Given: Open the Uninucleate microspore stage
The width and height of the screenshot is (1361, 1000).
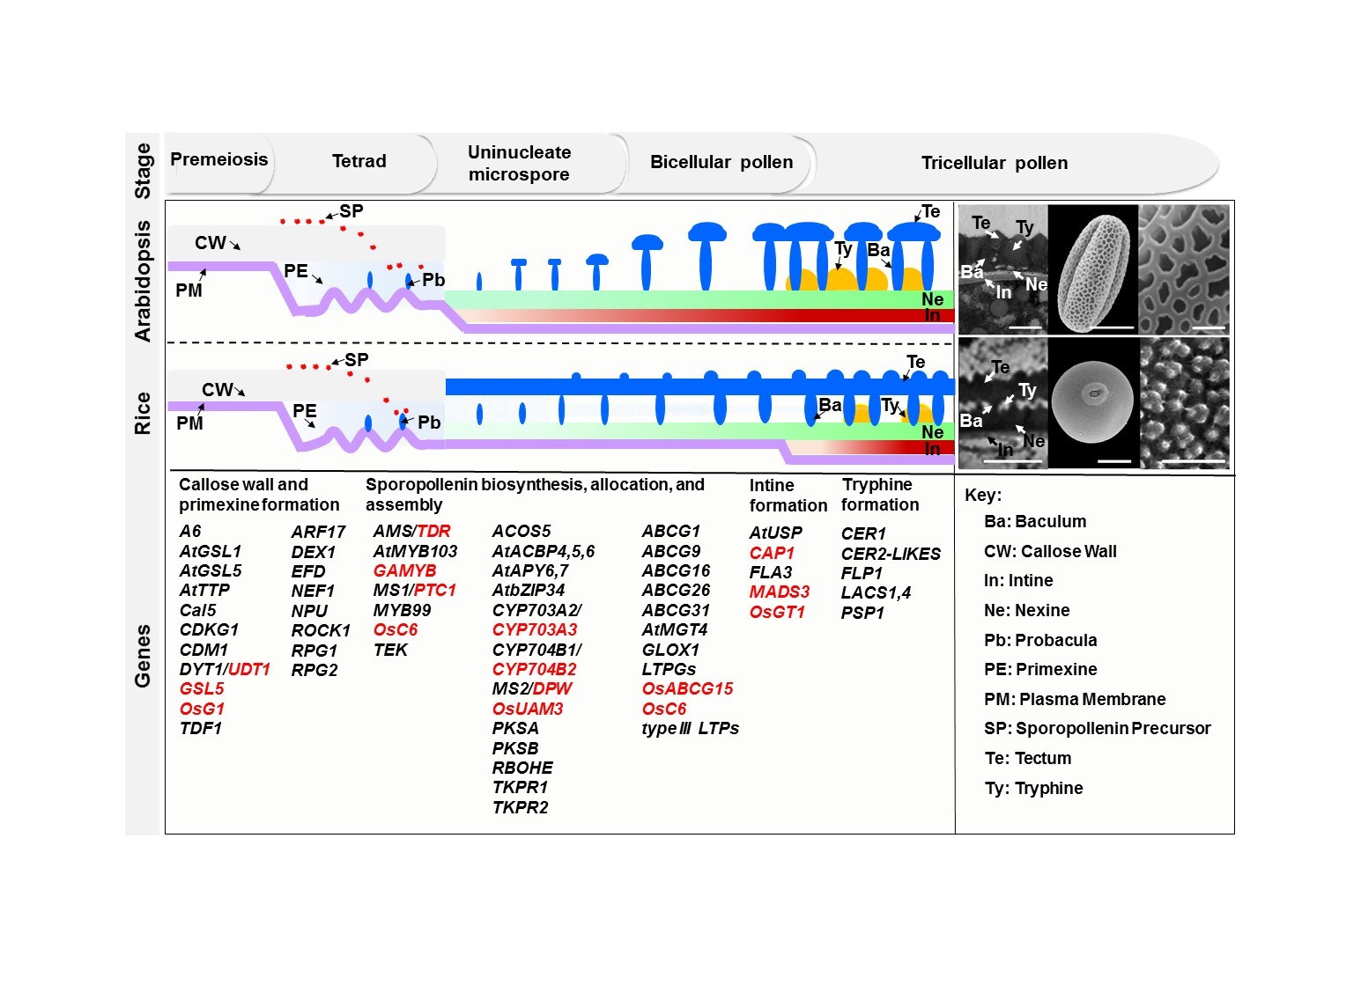Looking at the screenshot, I should [519, 164].
